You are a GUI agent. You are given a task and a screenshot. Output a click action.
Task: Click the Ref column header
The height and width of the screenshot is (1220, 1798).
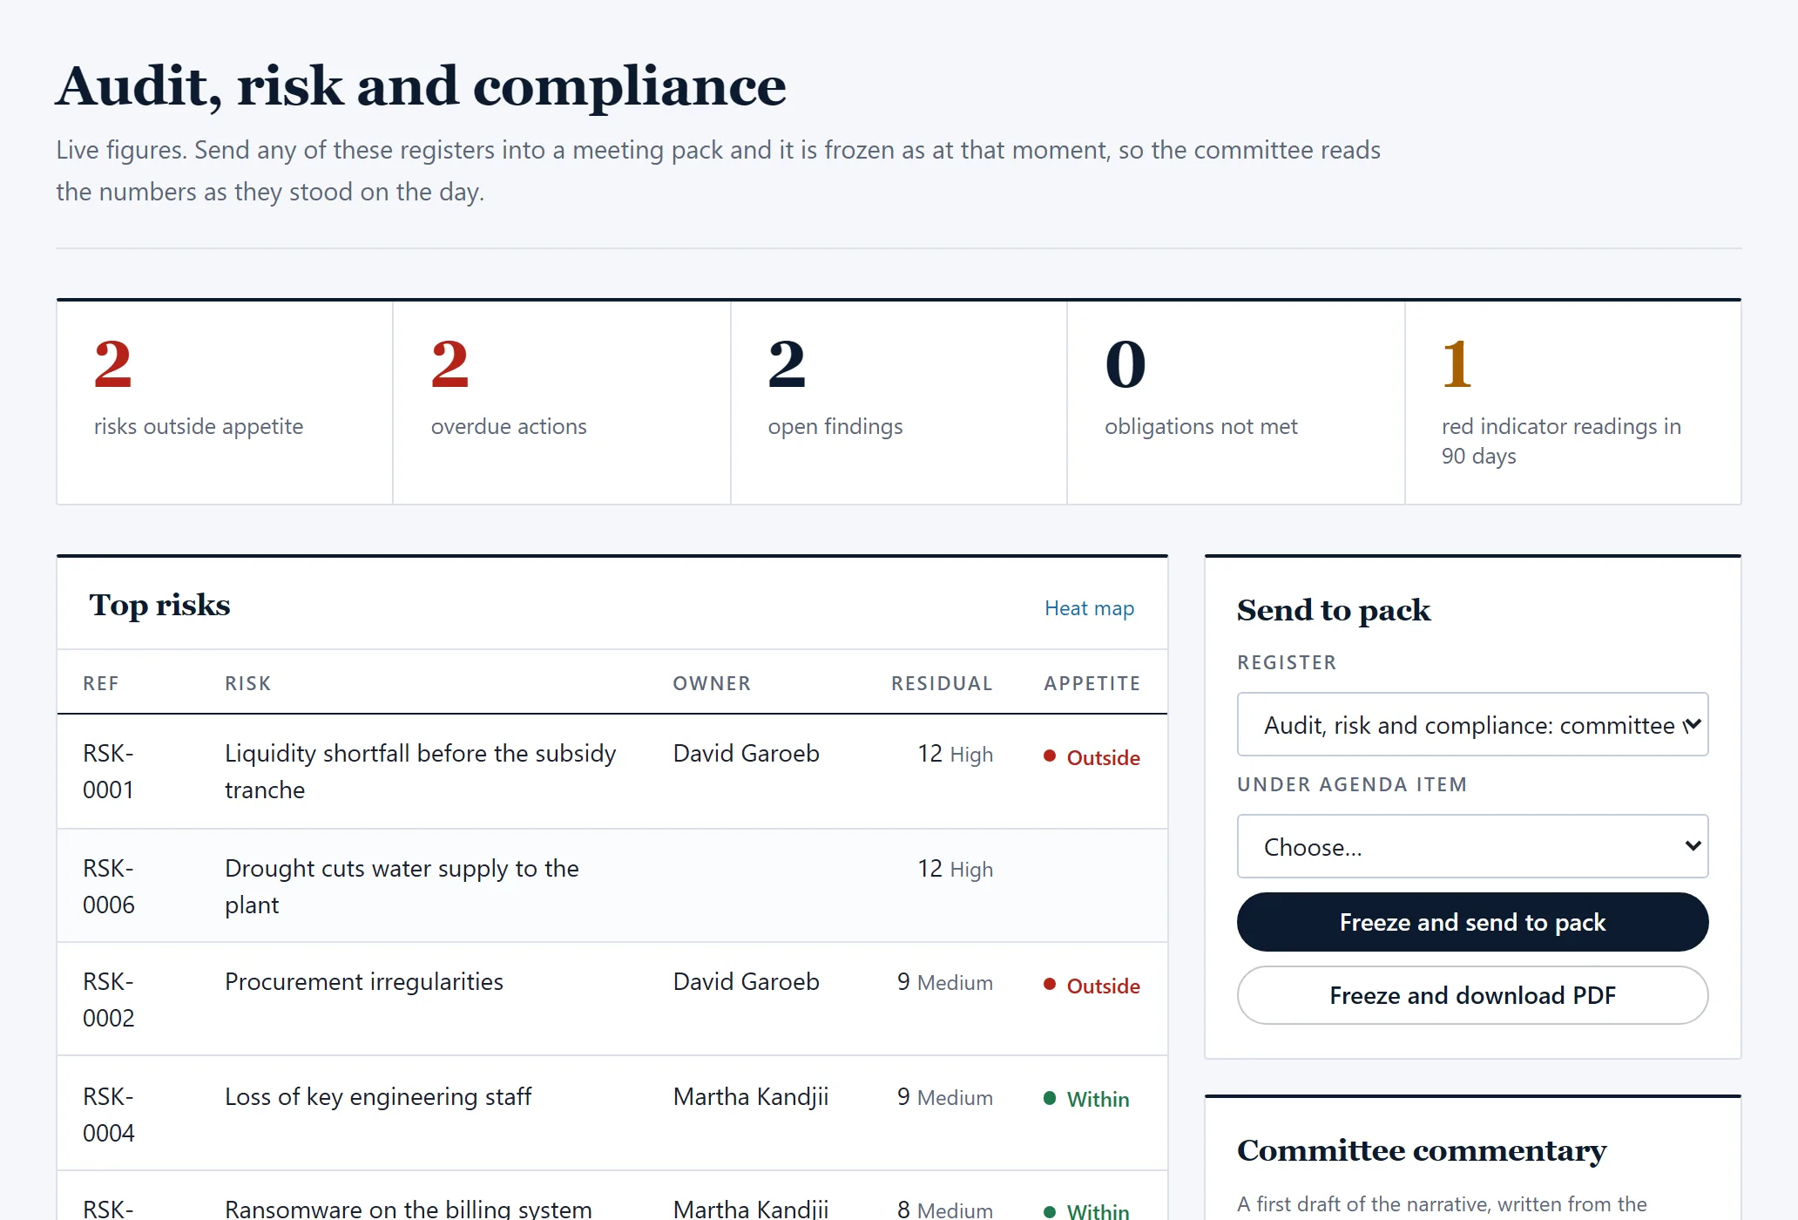(x=101, y=683)
